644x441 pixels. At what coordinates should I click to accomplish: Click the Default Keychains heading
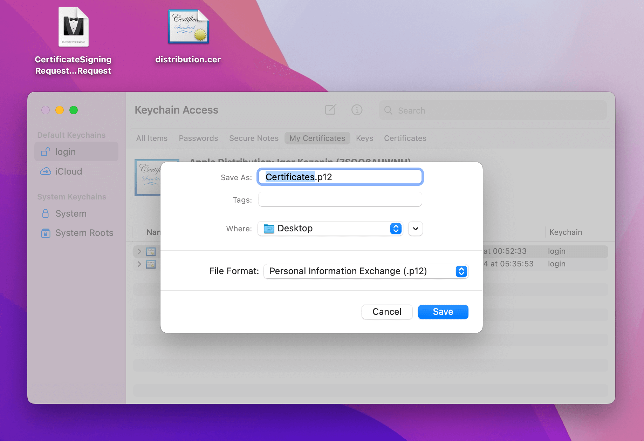tap(71, 135)
